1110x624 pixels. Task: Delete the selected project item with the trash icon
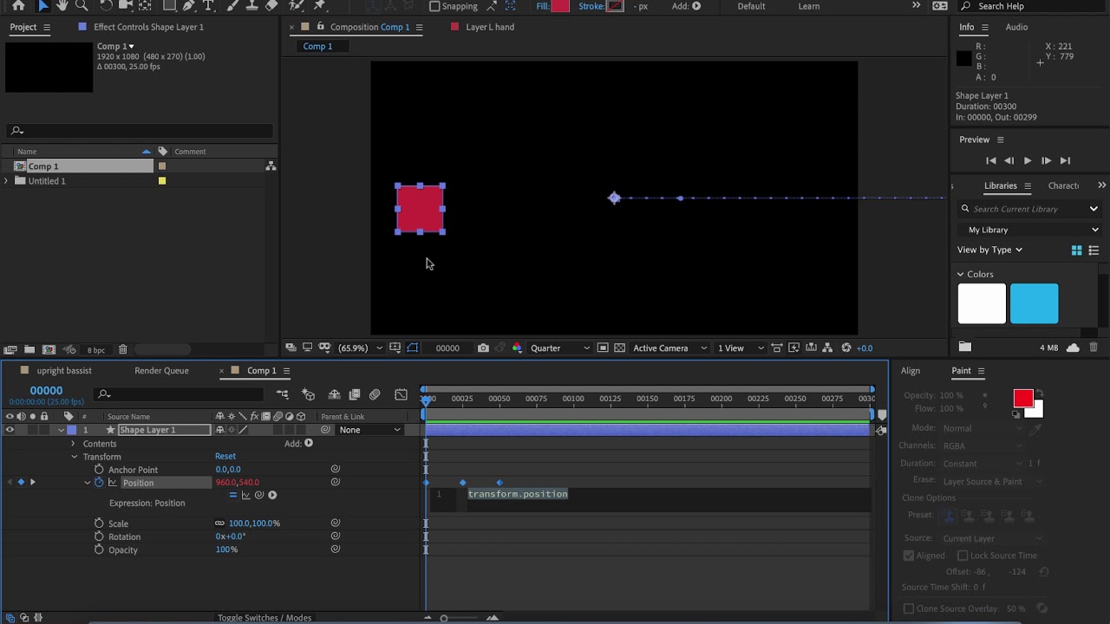[122, 349]
